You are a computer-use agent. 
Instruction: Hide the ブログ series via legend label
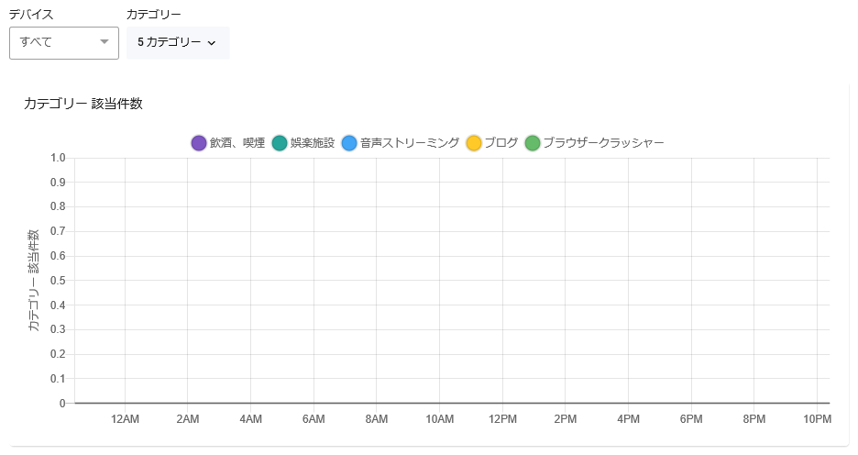tap(501, 143)
